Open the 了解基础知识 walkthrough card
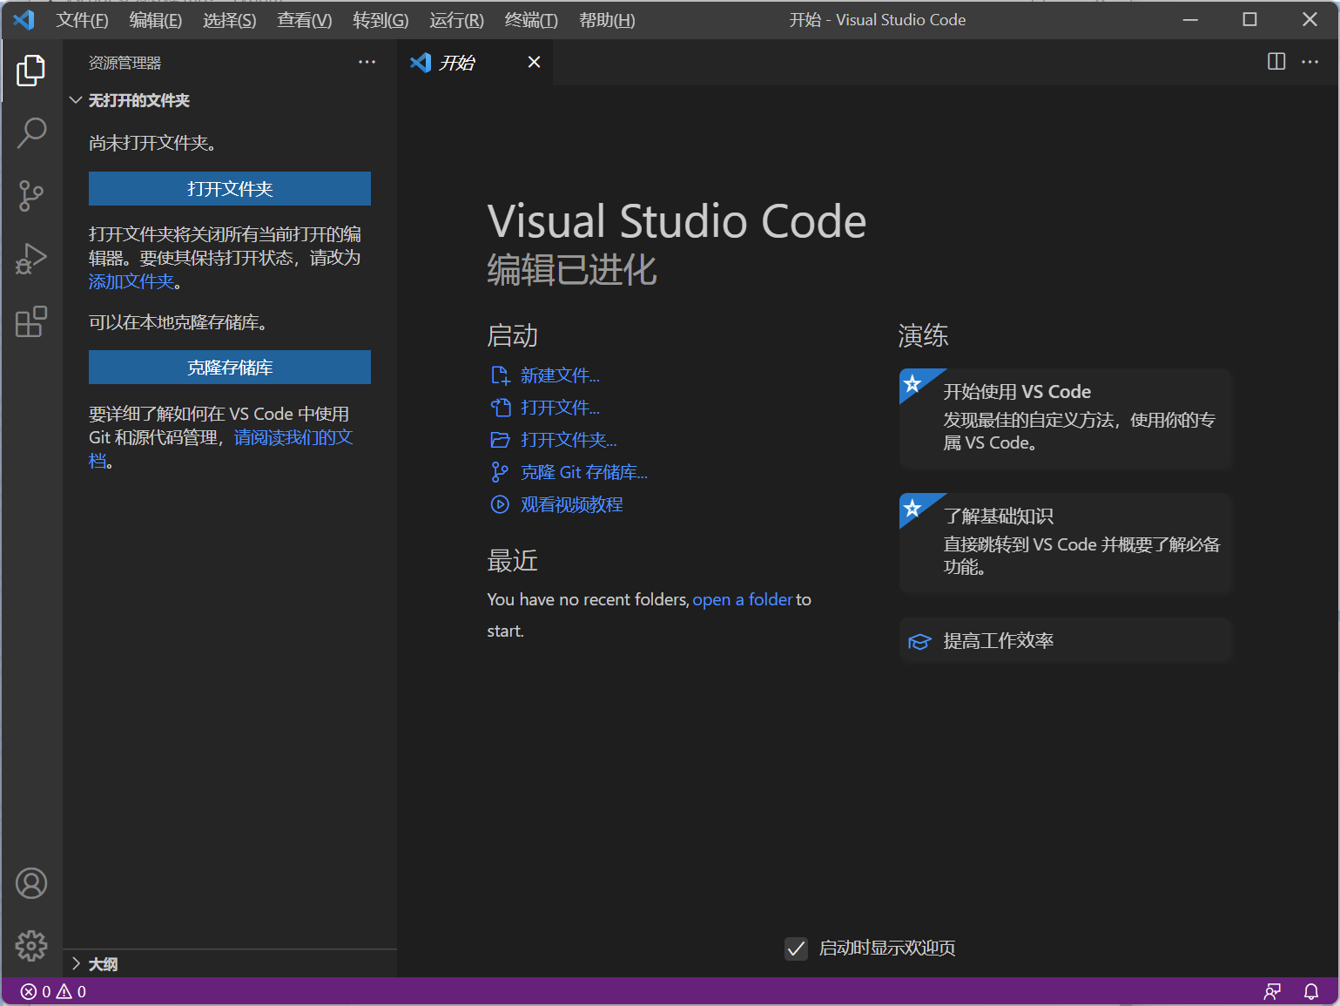1340x1006 pixels. 1066,543
